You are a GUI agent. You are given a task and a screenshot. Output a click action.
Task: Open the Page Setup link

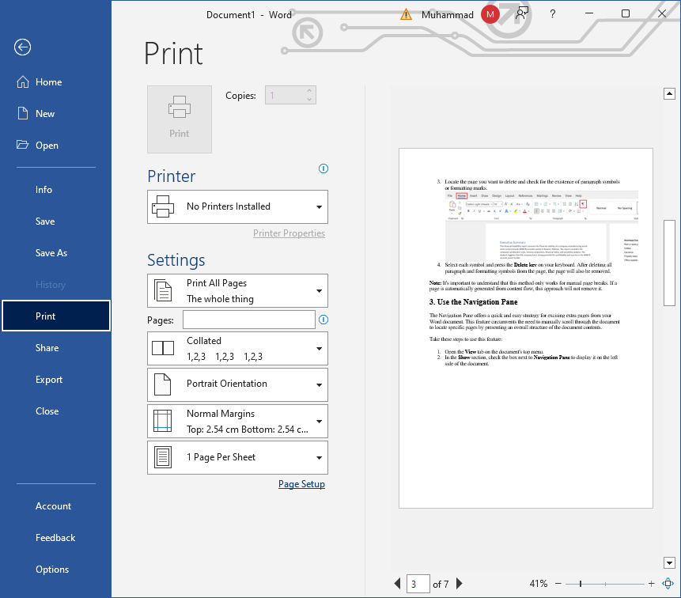pyautogui.click(x=301, y=484)
